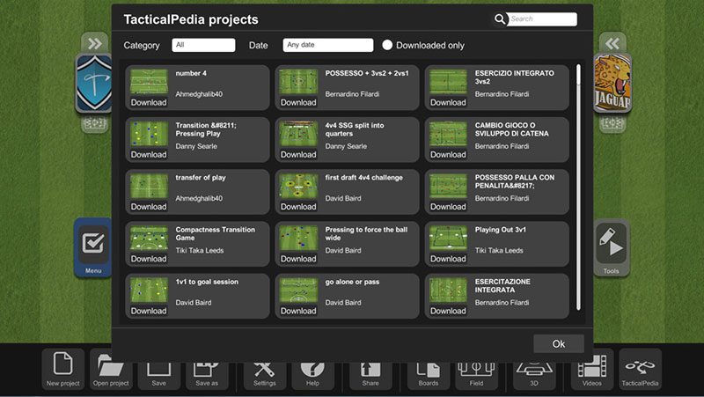Download the 'Playing Out 3v1' project
Image resolution: width=704 pixels, height=397 pixels.
448,259
